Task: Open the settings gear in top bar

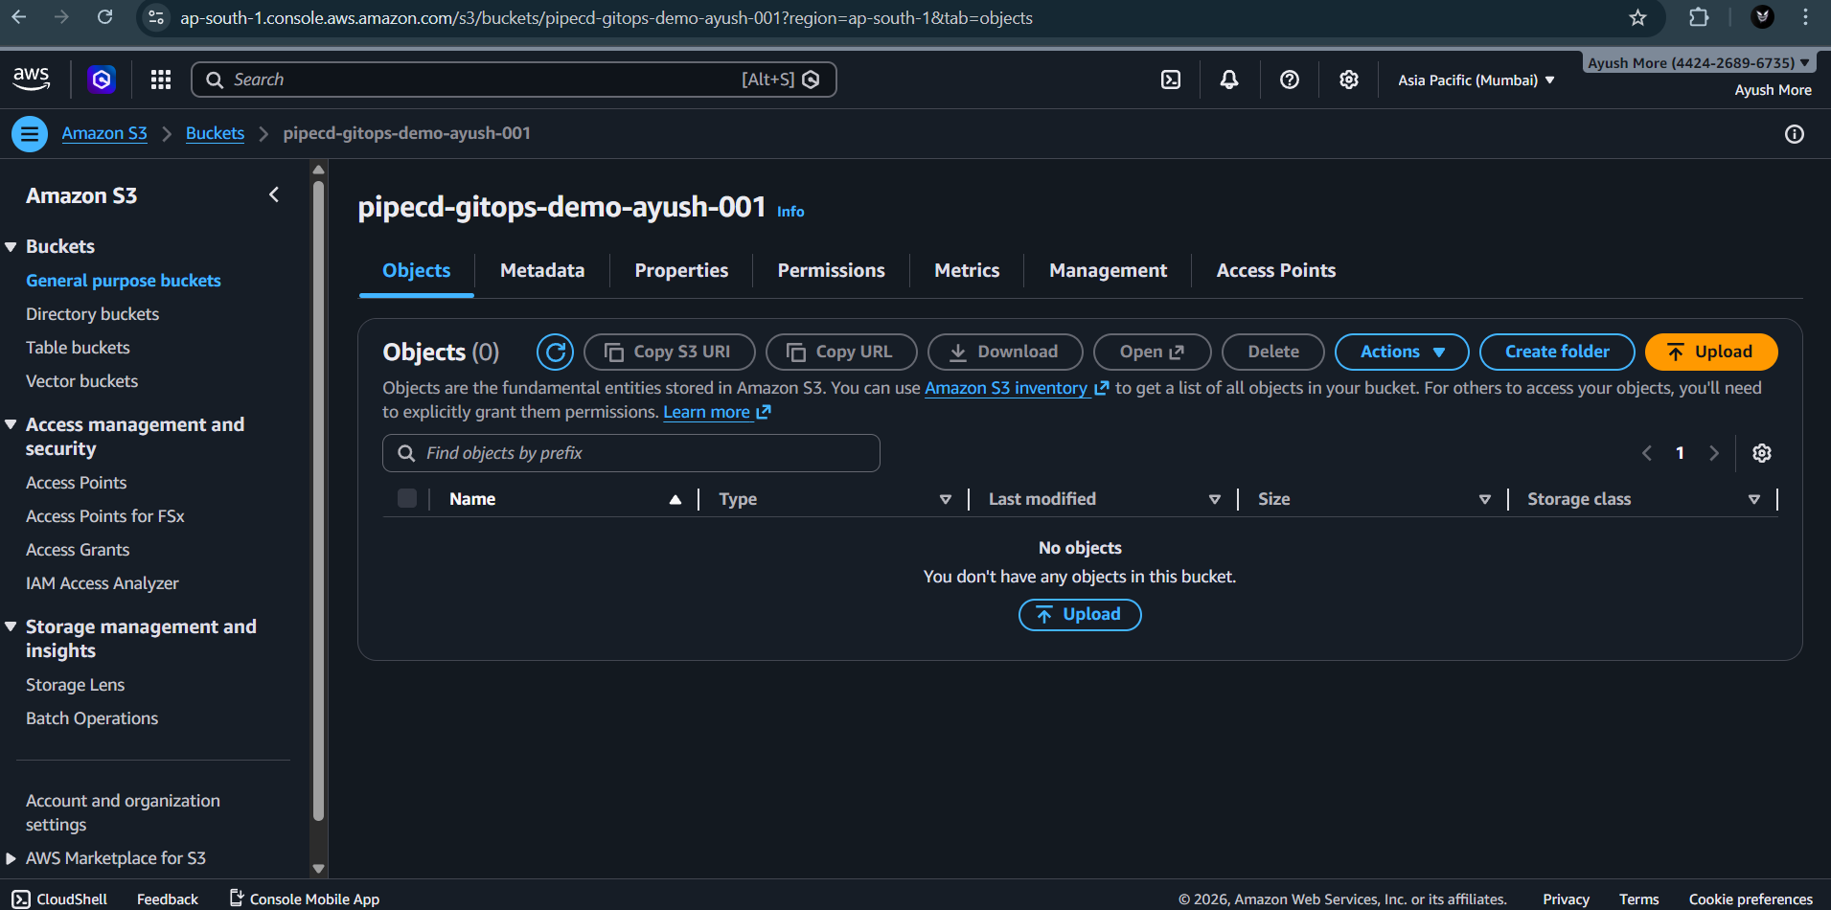Action: (x=1349, y=80)
